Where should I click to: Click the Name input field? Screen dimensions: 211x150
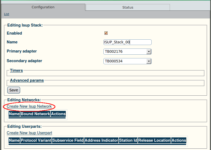pyautogui.click(x=128, y=42)
